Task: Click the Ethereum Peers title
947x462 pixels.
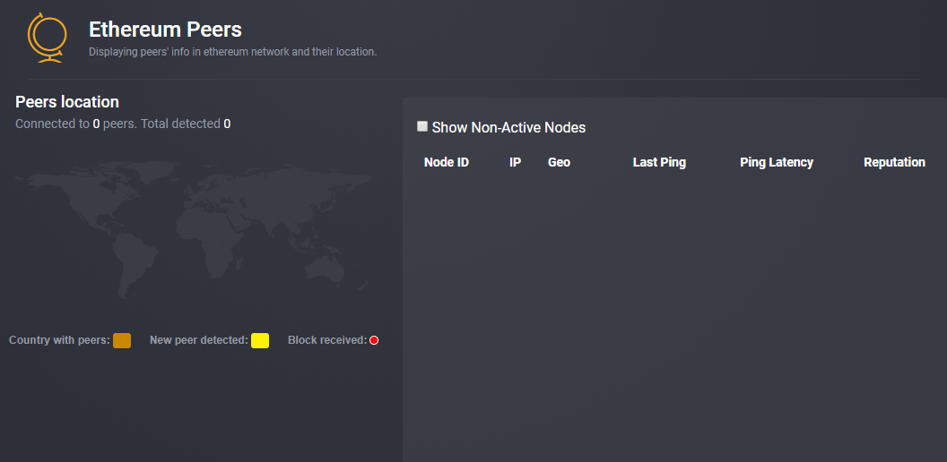Action: (165, 29)
